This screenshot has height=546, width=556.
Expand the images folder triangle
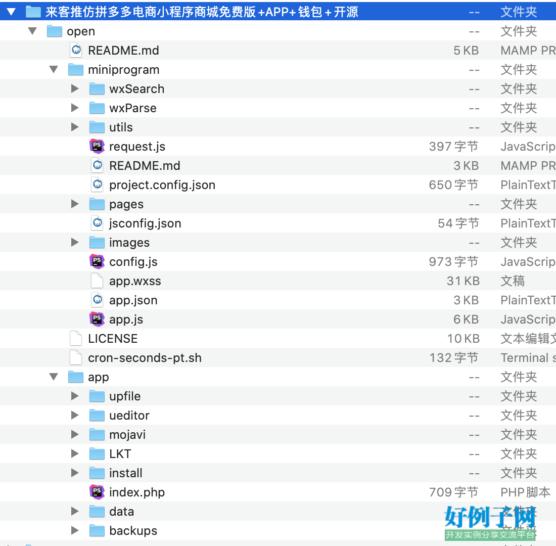[74, 242]
